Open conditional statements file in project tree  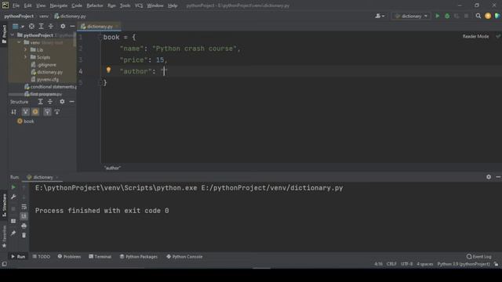coord(50,87)
